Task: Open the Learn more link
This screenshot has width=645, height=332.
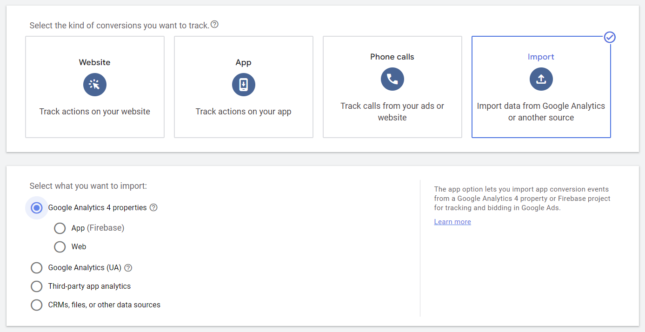Action: 452,222
